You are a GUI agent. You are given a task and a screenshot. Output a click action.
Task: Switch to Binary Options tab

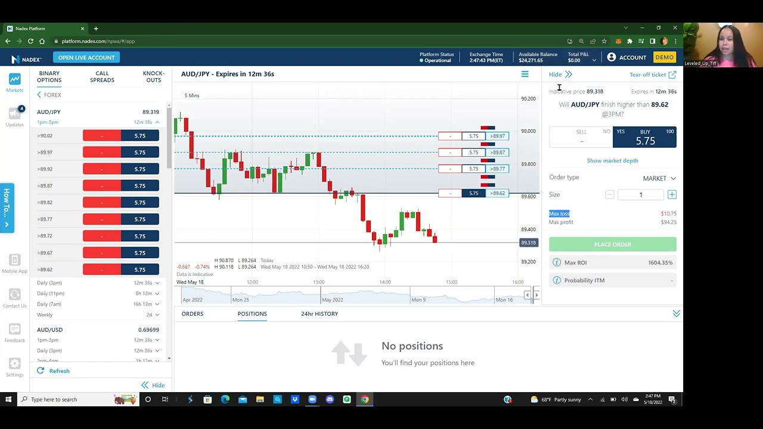coord(49,77)
